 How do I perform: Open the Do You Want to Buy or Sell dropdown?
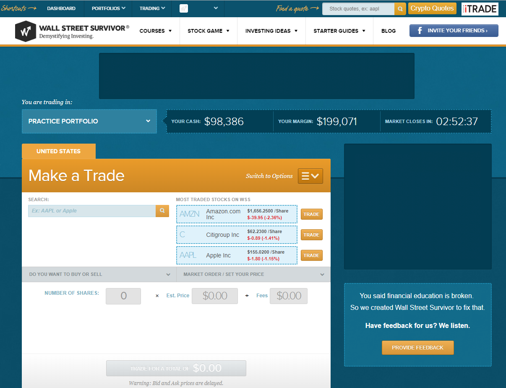pos(99,274)
